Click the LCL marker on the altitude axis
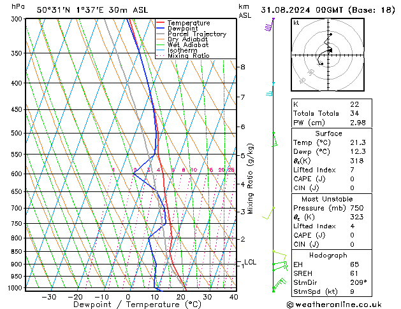Screen dimensions: 401x309 [x=250, y=262]
